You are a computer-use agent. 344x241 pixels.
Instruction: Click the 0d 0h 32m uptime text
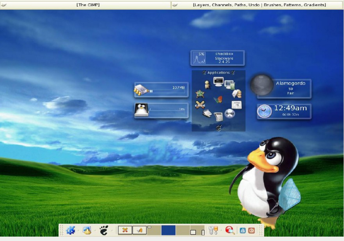(x=290, y=115)
